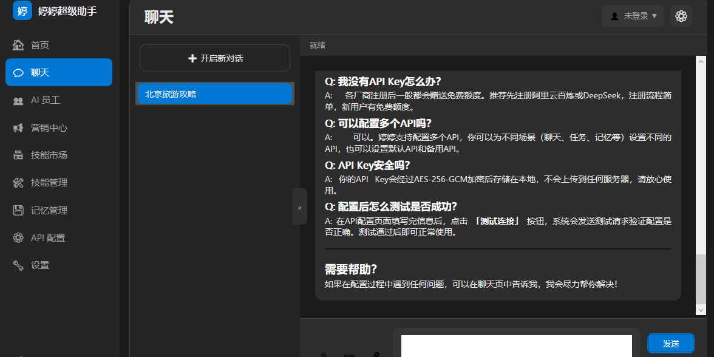Open 记忆管理 from the sidebar

pos(59,210)
